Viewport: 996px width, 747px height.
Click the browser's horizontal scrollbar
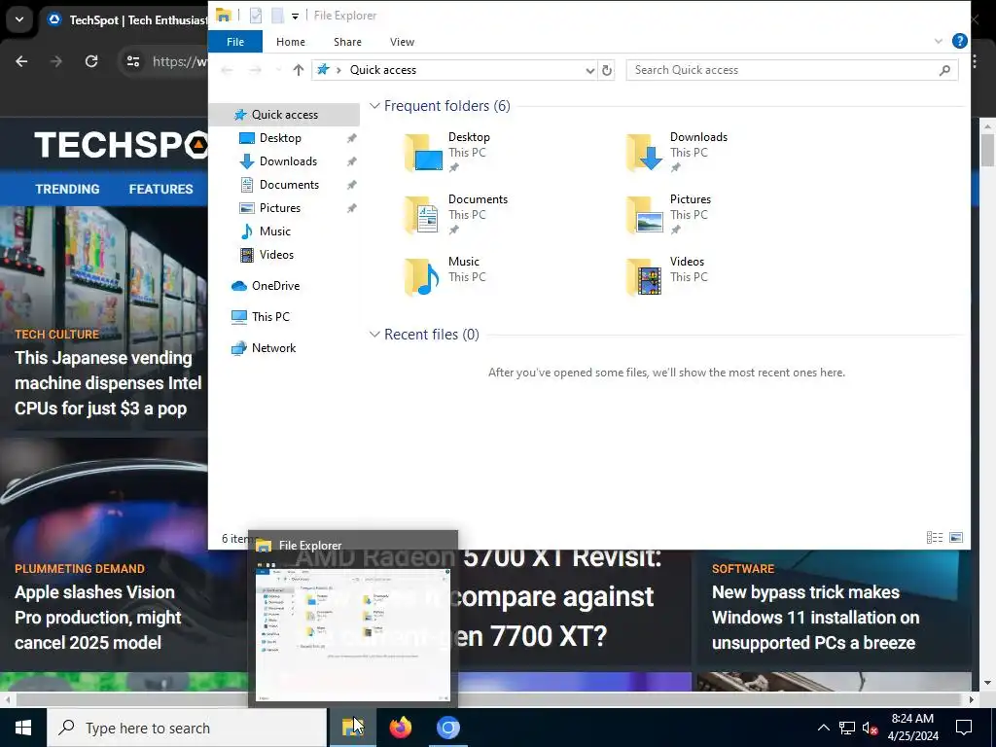point(489,699)
